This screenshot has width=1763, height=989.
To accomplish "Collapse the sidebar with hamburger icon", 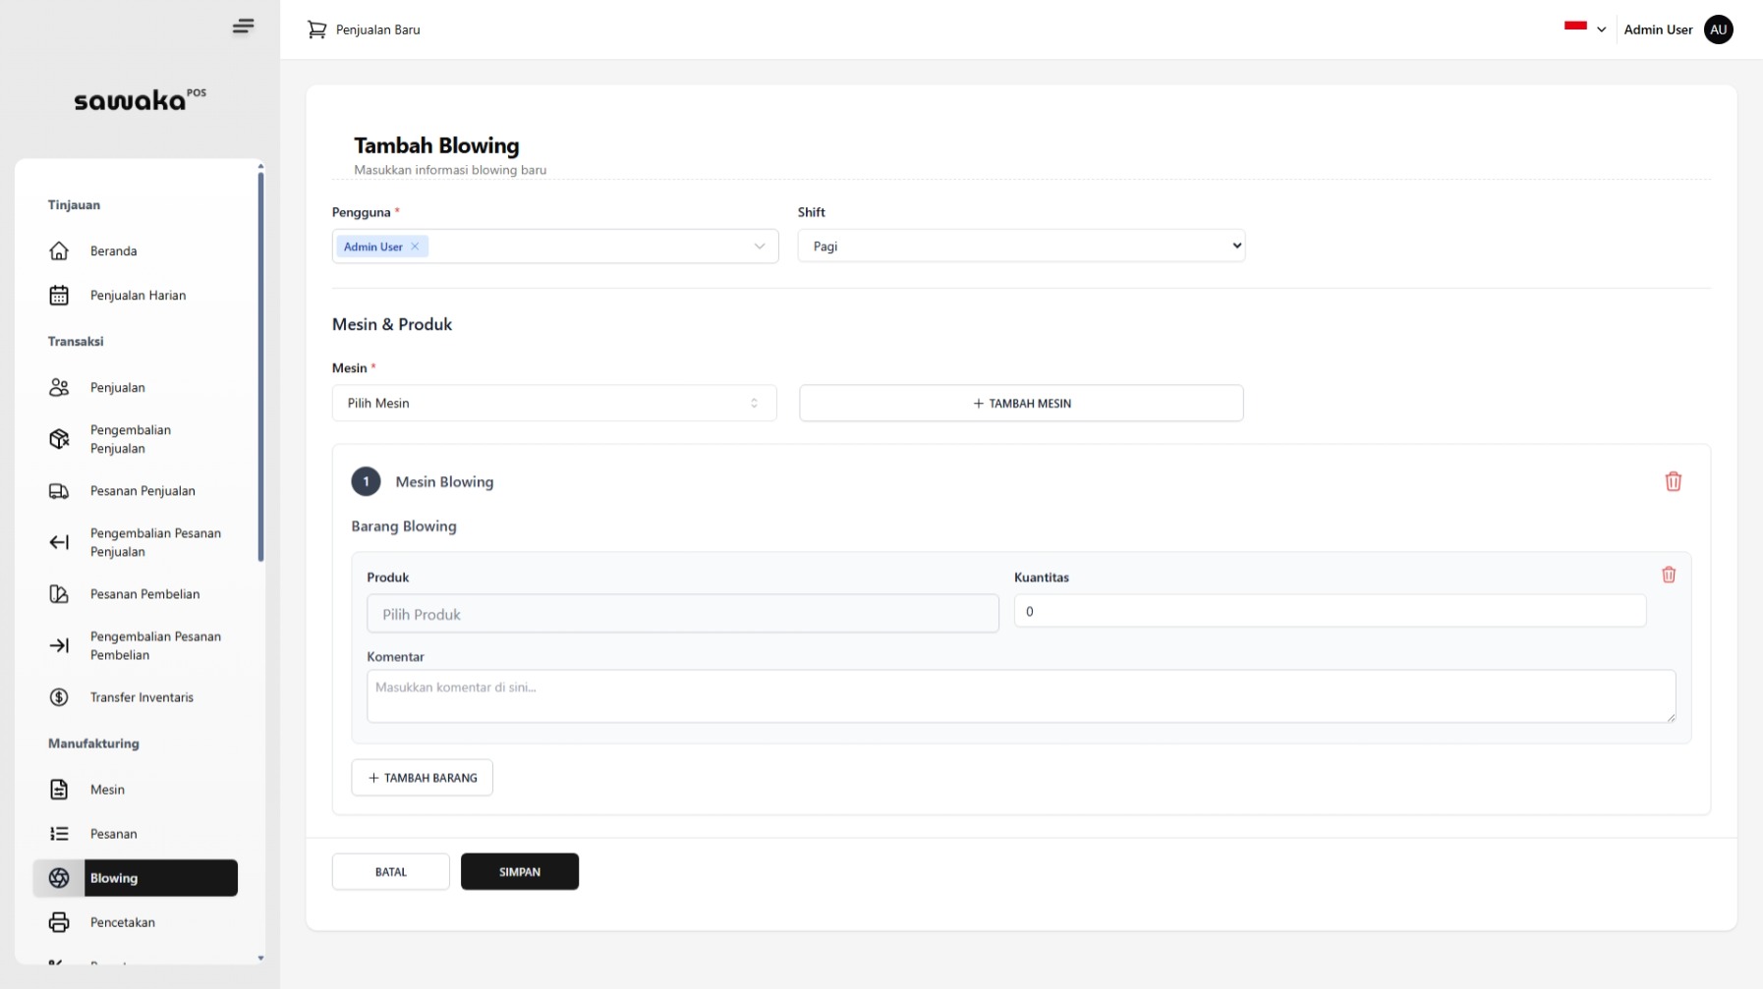I will [243, 27].
